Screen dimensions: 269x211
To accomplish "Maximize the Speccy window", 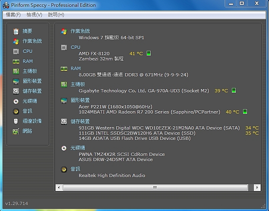I will pyautogui.click(x=242, y=4).
